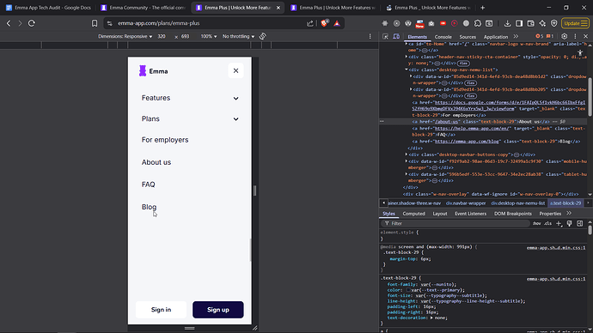Collapse the desktop-nav-nemu-list div node
This screenshot has height=333, width=593.
coord(407,70)
